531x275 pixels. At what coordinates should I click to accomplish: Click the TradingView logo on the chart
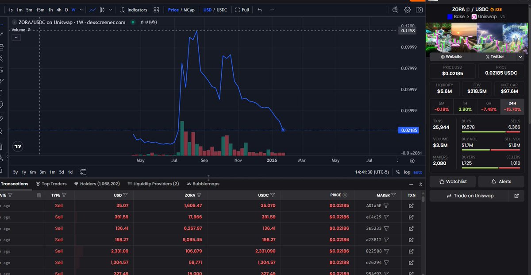point(18,147)
